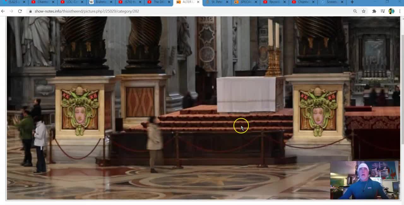Close the Recordi YouTube tab
Image resolution: width=404 pixels, height=205 pixels.
tap(285, 2)
